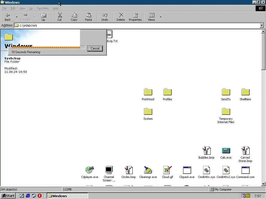
Task: Select the Cloud.gif image file
Action: [168, 172]
